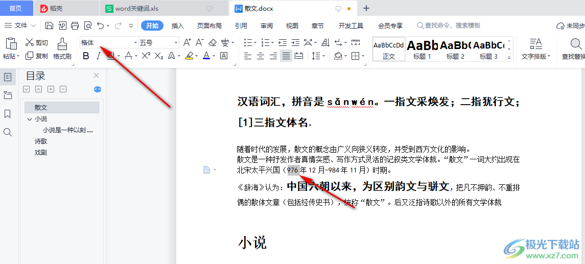
Task: Click the pinyin guide wén icon
Action: tap(225, 42)
